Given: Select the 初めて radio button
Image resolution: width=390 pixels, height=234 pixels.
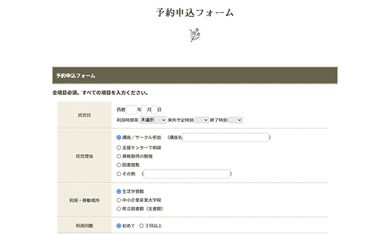Looking at the screenshot, I should coord(119,226).
